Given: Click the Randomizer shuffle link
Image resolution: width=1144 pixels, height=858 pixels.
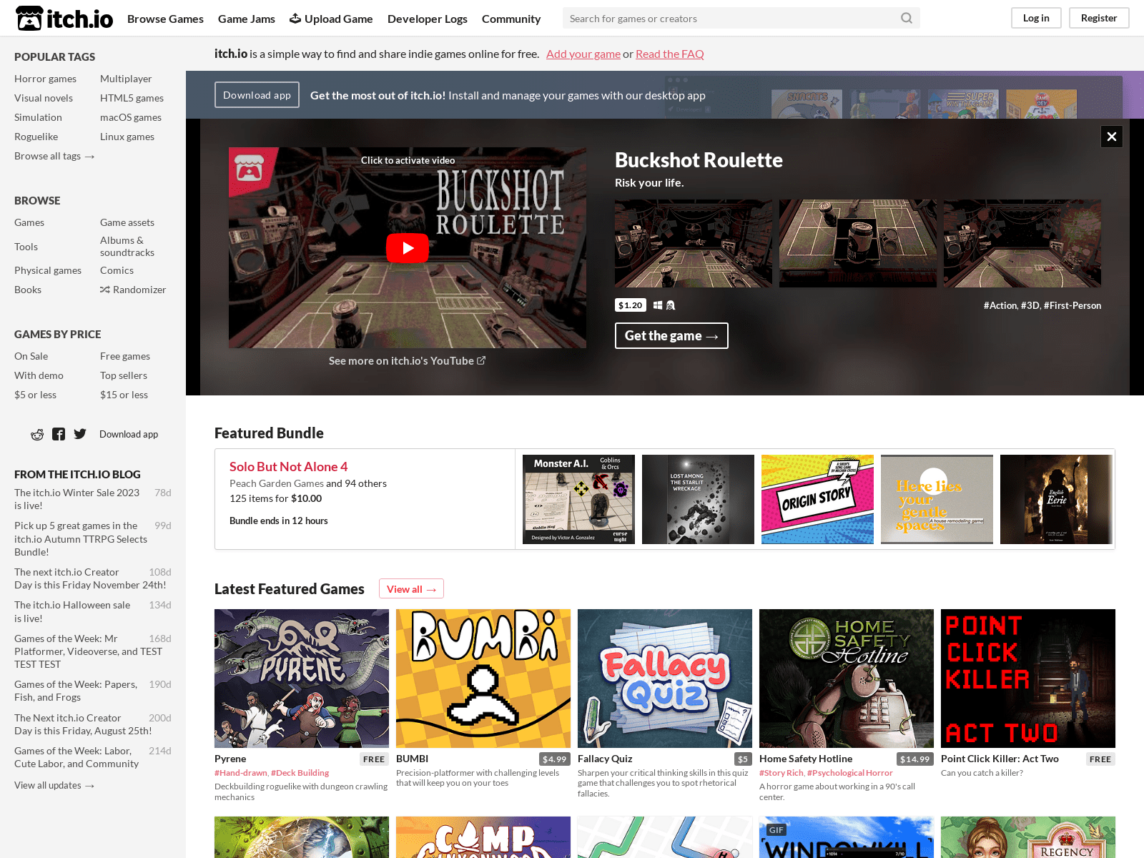Looking at the screenshot, I should 133,290.
